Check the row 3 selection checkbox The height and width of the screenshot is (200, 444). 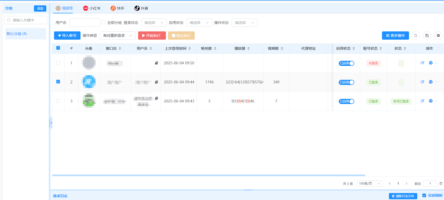[x=58, y=101]
